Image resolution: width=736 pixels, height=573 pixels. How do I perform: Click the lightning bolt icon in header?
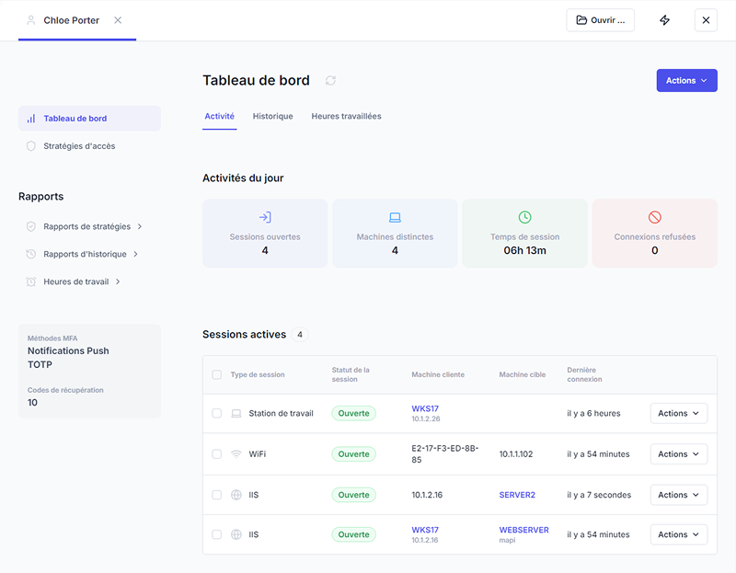click(664, 20)
